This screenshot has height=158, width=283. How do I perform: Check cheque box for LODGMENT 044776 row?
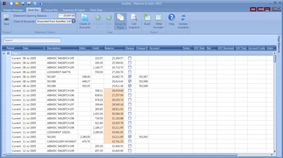click(130, 72)
